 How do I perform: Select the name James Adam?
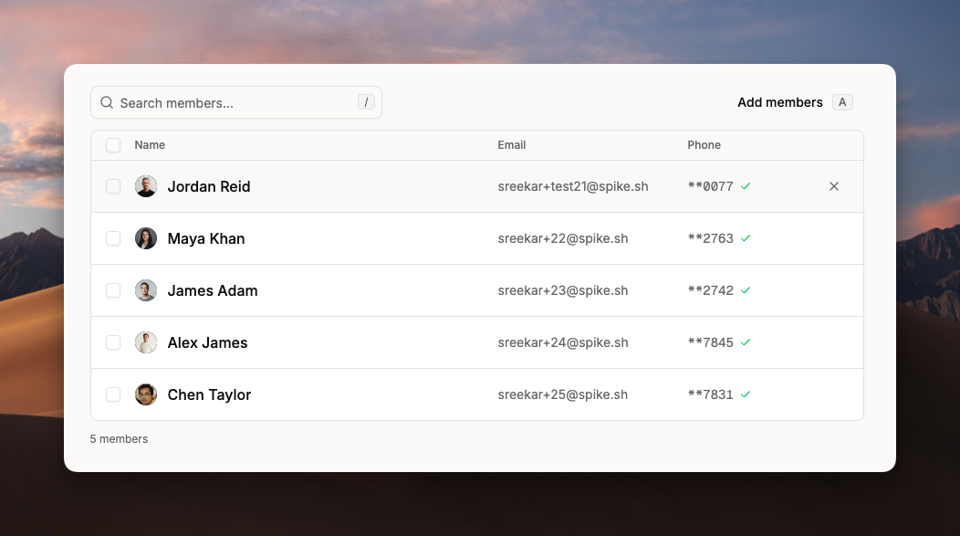pyautogui.click(x=213, y=290)
